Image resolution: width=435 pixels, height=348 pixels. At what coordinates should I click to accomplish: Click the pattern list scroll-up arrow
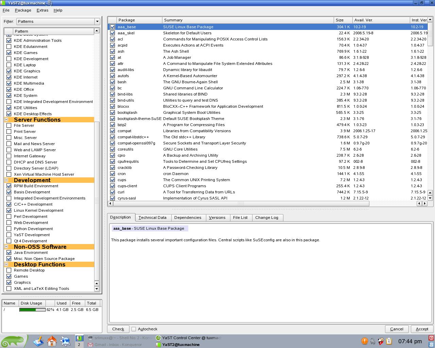[x=97, y=31]
